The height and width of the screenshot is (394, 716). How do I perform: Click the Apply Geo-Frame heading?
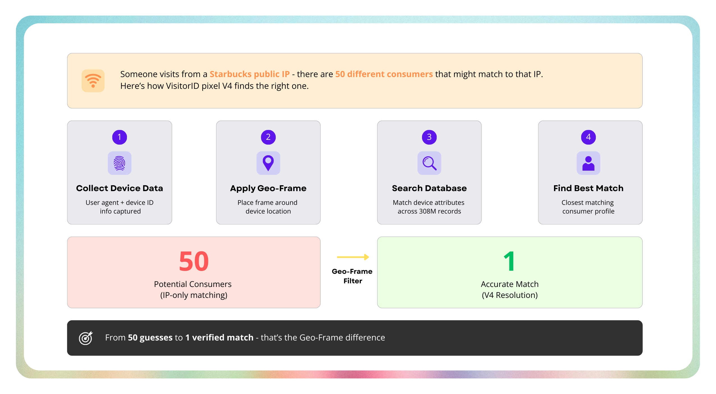(x=268, y=188)
